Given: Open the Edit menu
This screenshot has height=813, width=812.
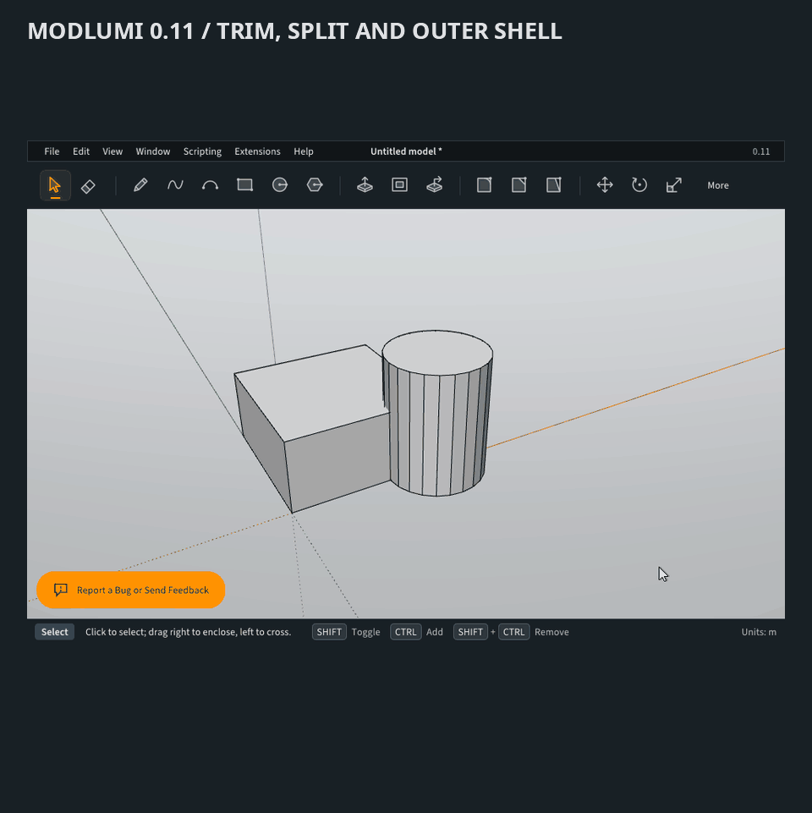Looking at the screenshot, I should 81,151.
